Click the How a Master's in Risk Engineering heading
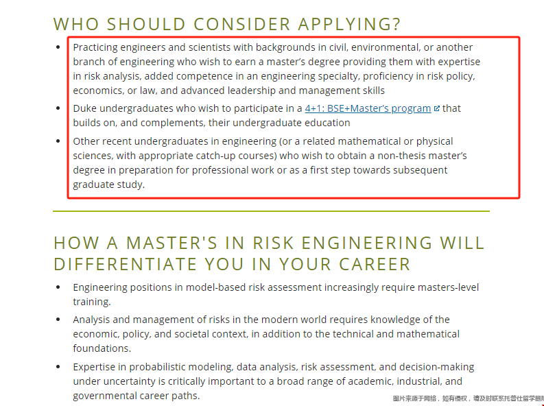This screenshot has width=544, height=406. [269, 254]
